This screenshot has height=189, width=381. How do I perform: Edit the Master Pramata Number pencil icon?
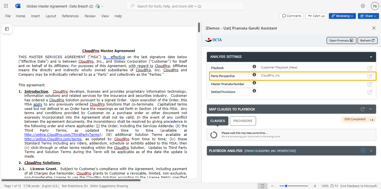[x=370, y=84]
